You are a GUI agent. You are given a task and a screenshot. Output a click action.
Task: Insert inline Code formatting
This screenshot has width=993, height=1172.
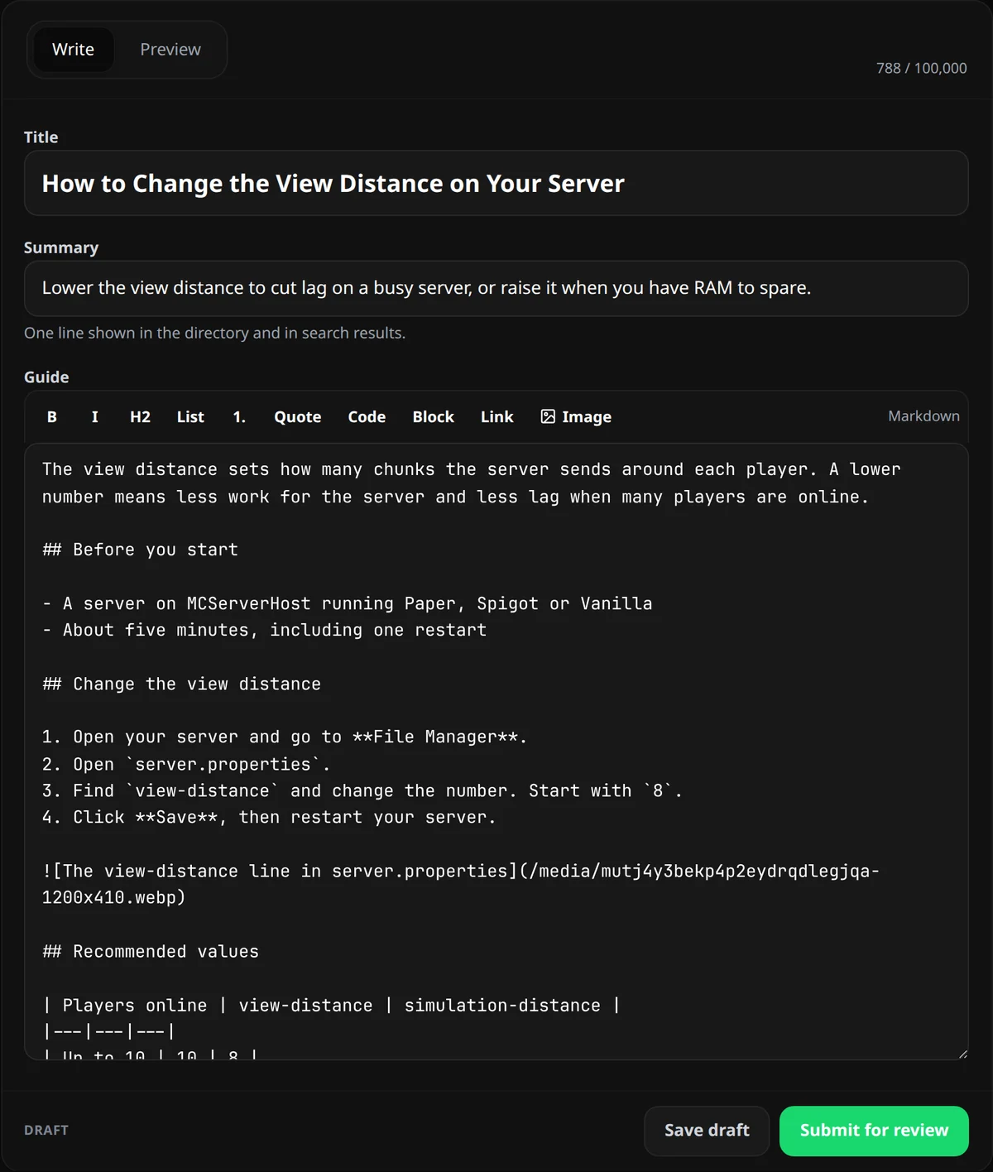(x=367, y=417)
